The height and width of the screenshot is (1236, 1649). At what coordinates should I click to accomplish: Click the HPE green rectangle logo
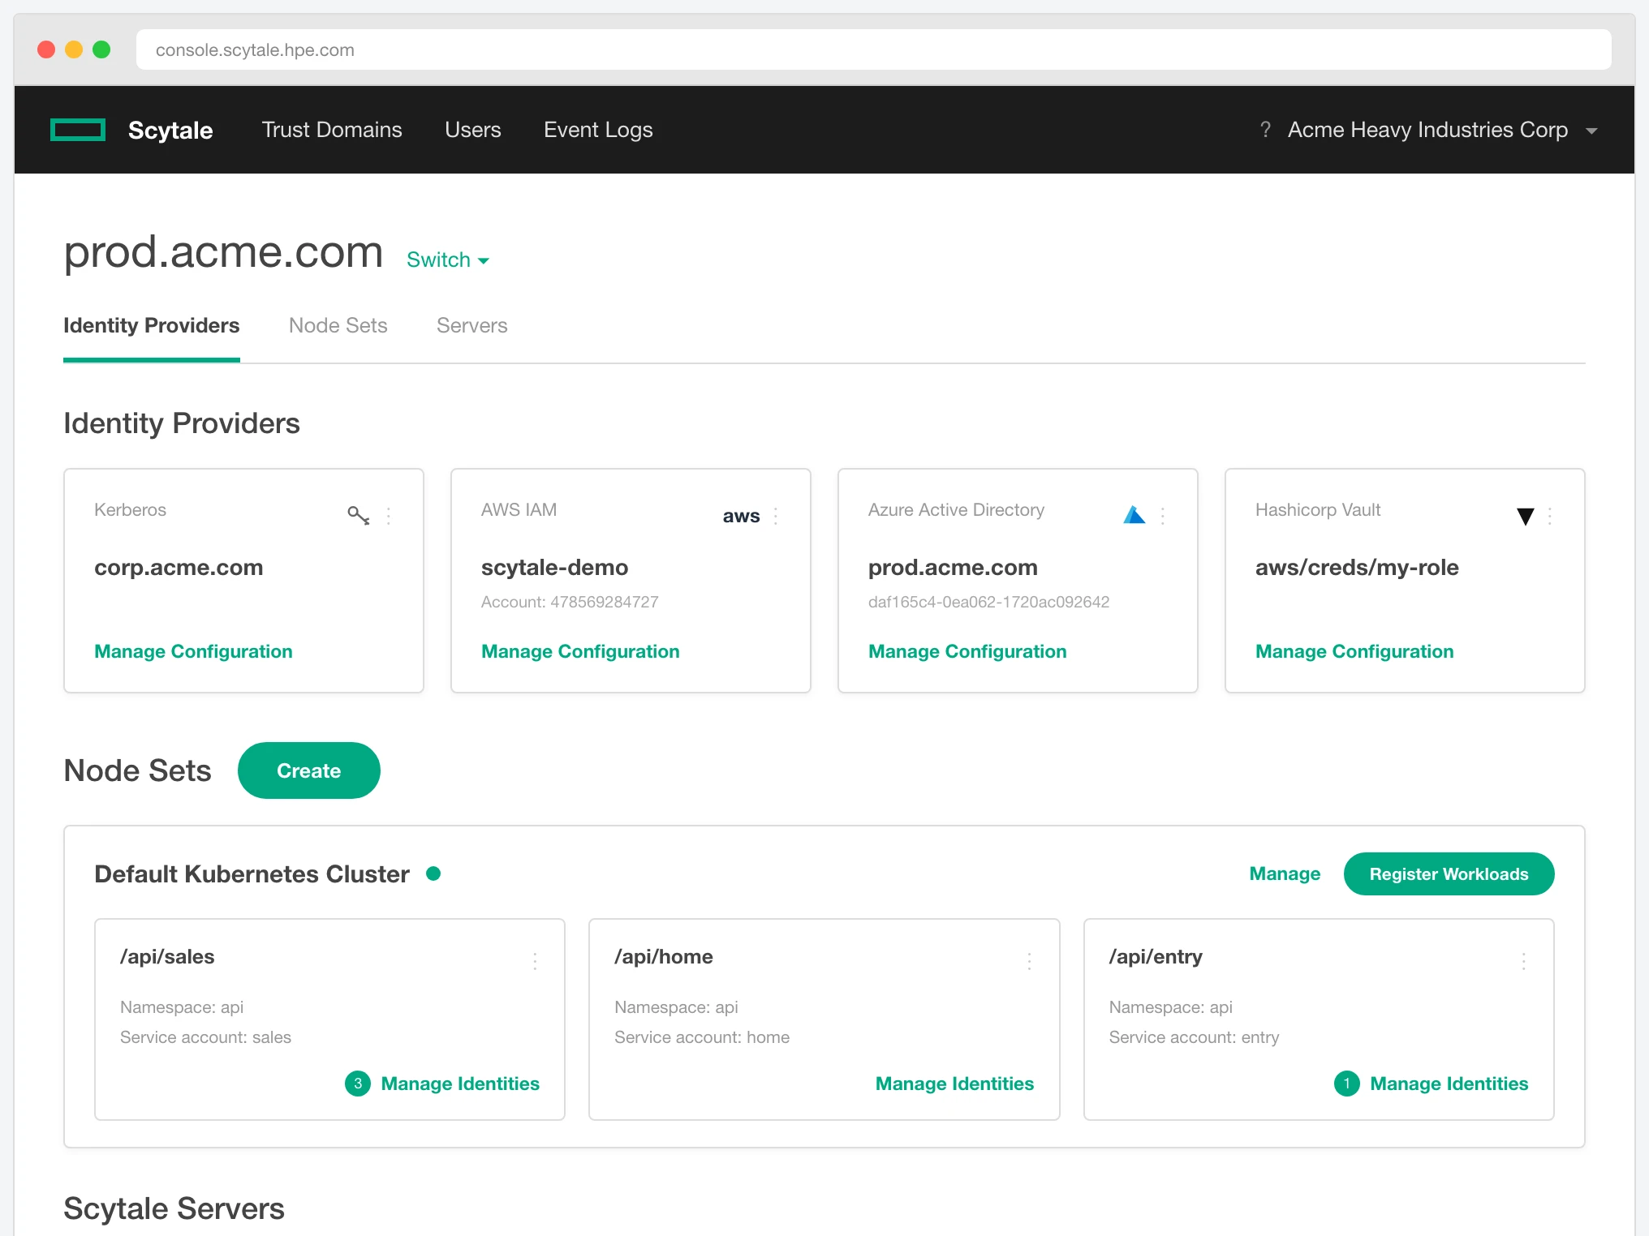pyautogui.click(x=78, y=130)
